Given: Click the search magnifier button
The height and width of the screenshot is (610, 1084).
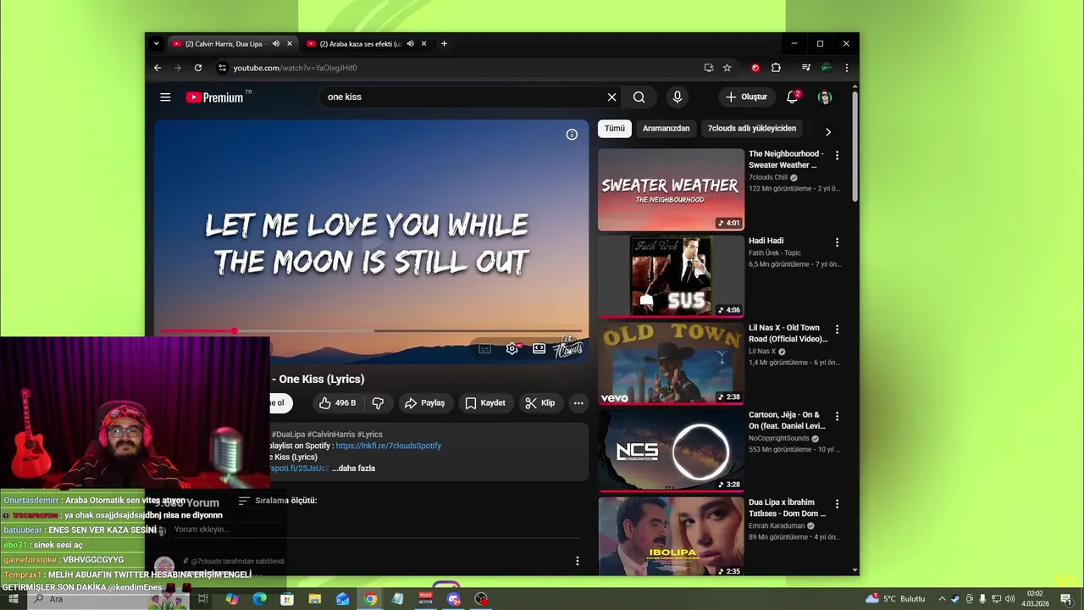Looking at the screenshot, I should (639, 97).
